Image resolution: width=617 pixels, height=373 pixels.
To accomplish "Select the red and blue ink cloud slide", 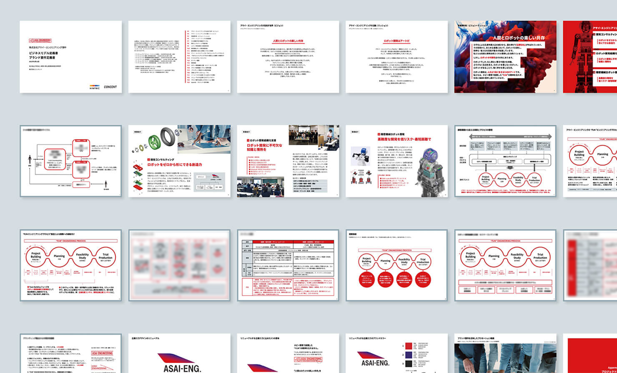I will pos(505,57).
